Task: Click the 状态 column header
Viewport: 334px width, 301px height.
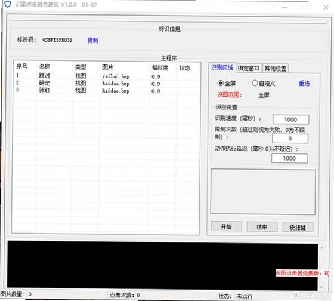Action: (184, 68)
